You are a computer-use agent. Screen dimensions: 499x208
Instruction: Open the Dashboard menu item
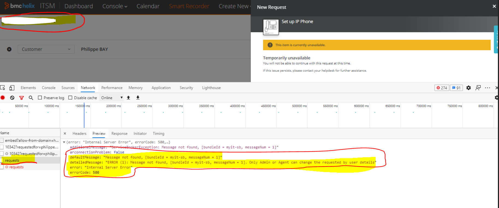point(79,6)
